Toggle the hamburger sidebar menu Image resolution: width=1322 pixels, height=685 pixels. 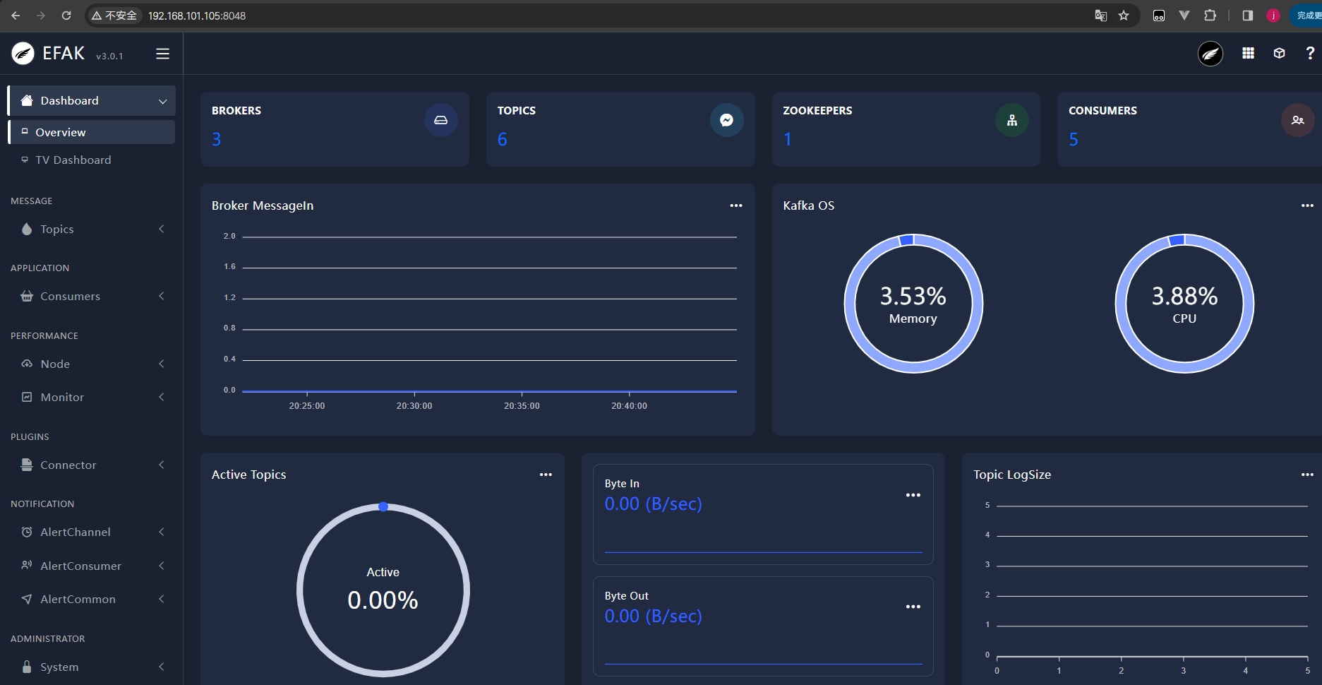[x=162, y=54]
